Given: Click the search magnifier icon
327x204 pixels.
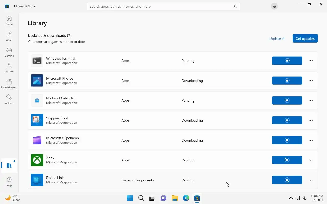Looking at the screenshot, I should click(x=235, y=6).
